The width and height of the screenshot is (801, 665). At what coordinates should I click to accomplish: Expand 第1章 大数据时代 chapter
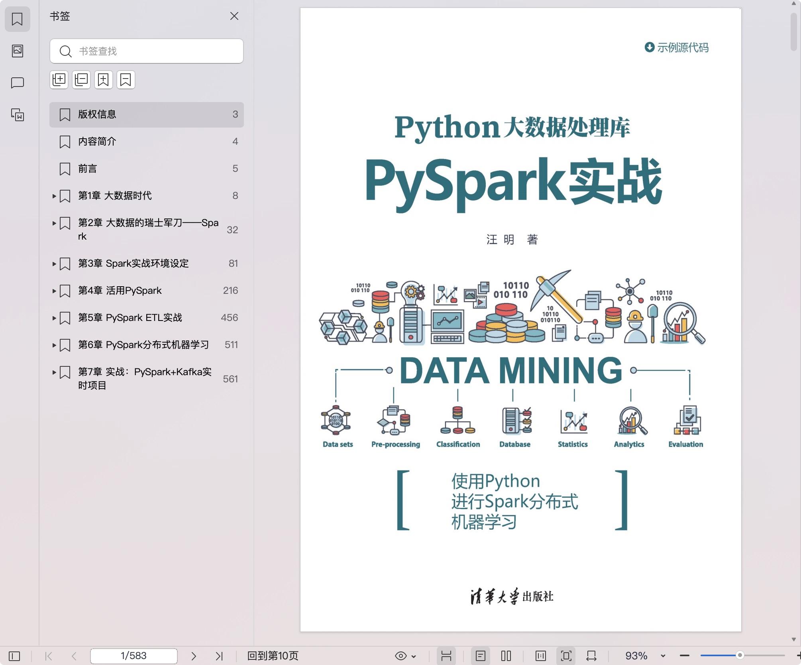click(x=54, y=196)
